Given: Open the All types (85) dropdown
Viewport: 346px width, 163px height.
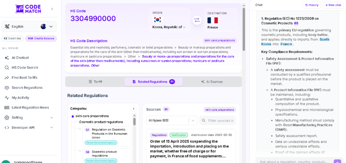Looking at the screenshot, I should point(172,120).
